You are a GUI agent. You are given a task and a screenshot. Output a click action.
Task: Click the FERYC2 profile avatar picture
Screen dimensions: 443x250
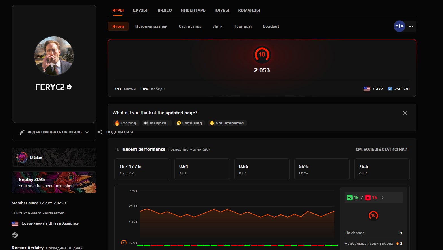(54, 56)
